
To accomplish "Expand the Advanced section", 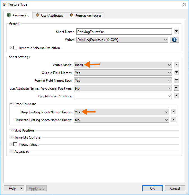I will 11,151.
